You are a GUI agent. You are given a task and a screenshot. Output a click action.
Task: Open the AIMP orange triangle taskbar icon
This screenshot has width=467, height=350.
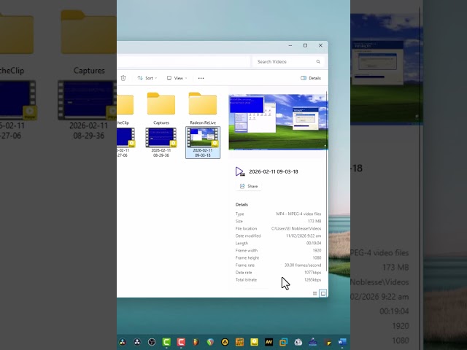[x=225, y=342]
